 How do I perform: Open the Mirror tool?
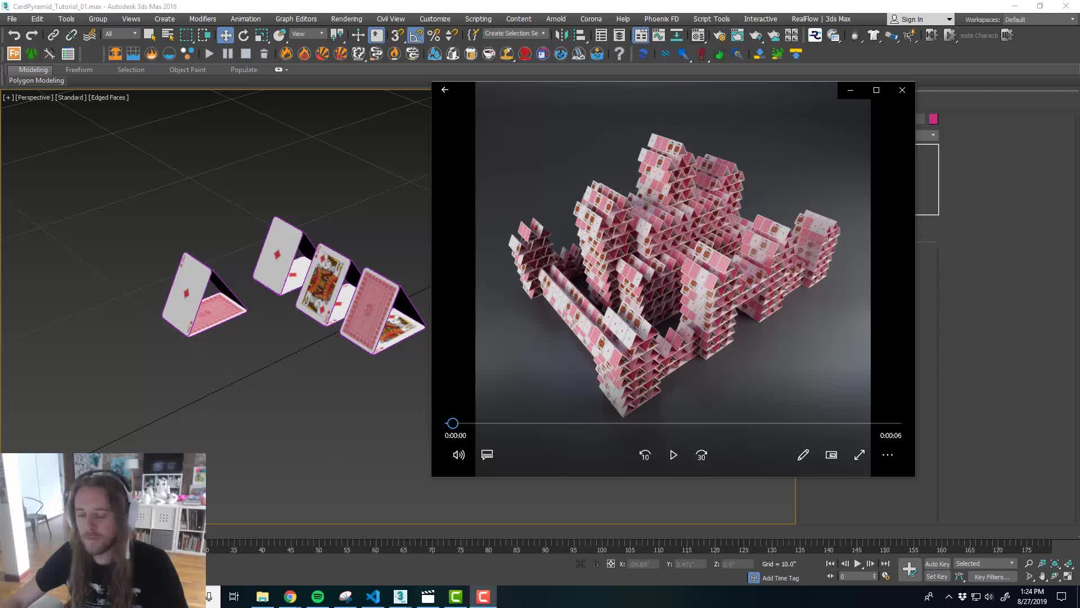(x=561, y=35)
